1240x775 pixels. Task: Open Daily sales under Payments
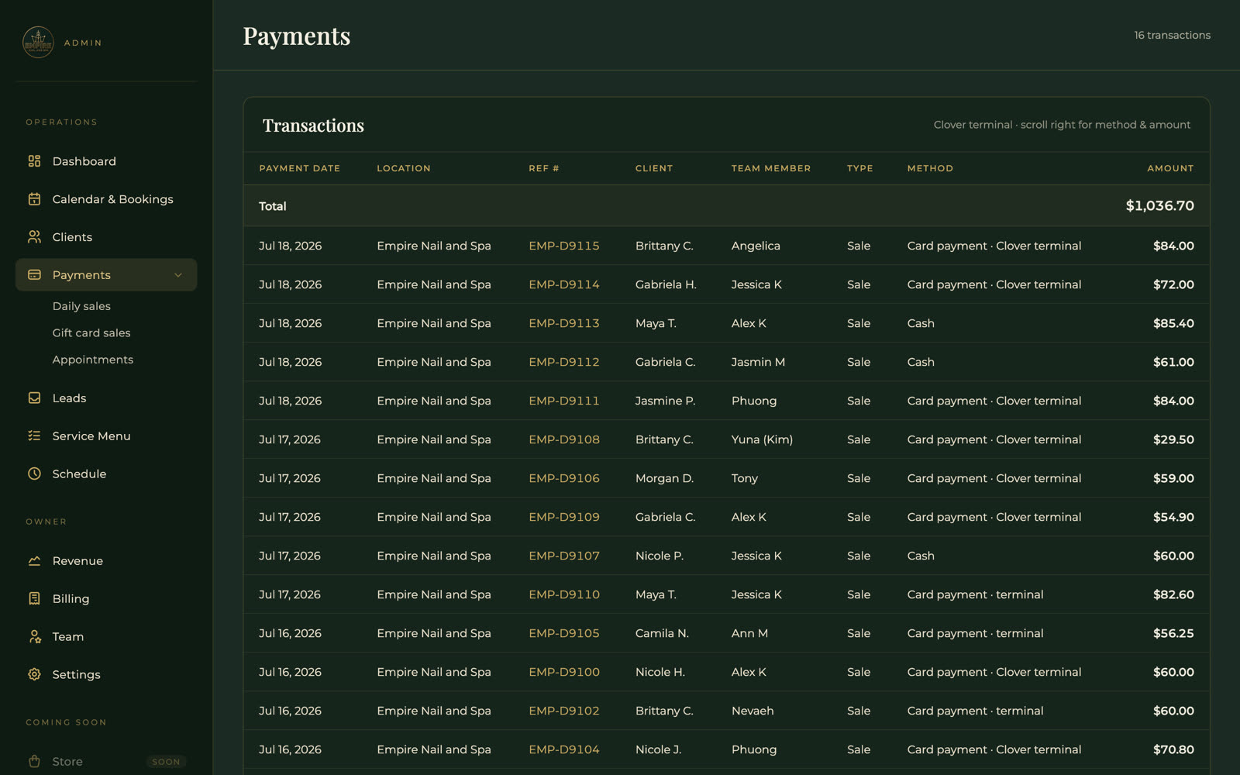[81, 306]
